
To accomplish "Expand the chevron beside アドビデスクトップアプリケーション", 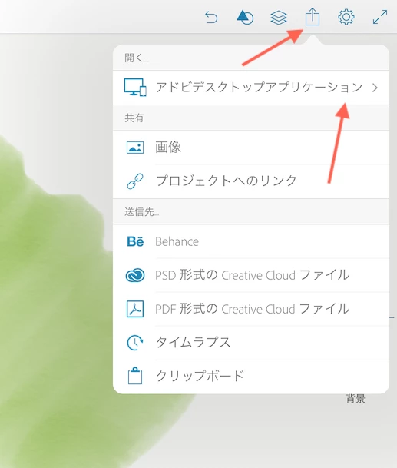I will coord(375,88).
